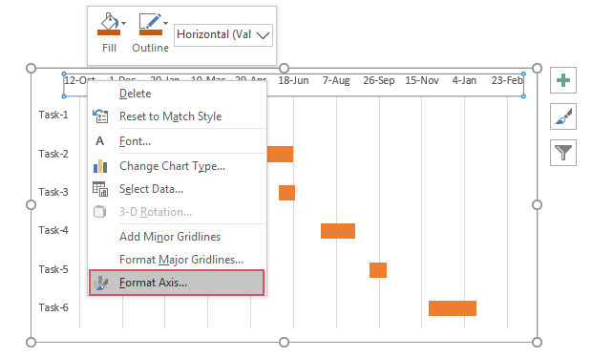The width and height of the screenshot is (592, 358).
Task: Click the Task-3 axis label
Action: click(x=53, y=192)
